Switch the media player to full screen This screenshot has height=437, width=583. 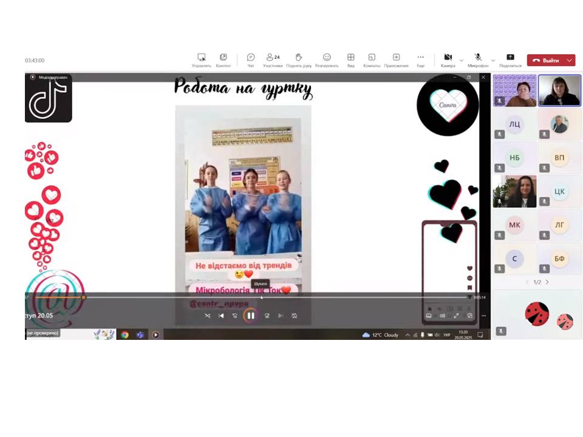tap(456, 316)
